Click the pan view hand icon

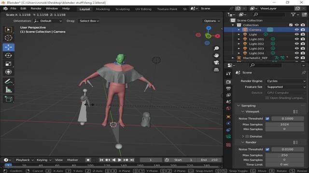(x=216, y=55)
